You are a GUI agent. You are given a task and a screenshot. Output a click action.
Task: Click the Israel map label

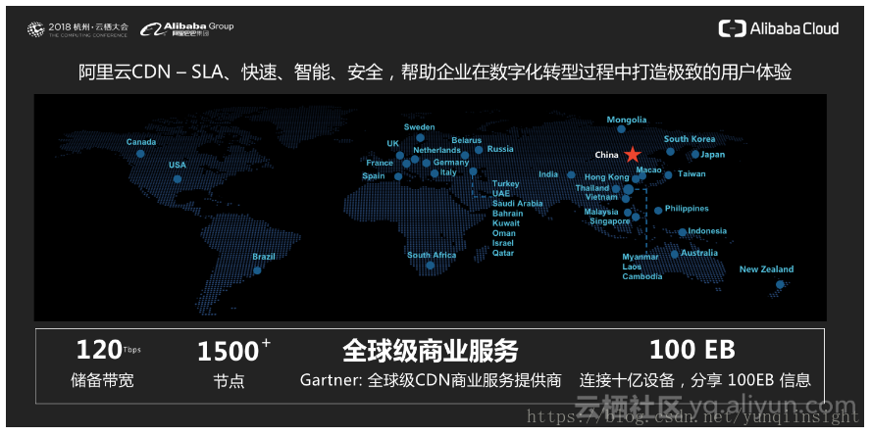point(503,243)
